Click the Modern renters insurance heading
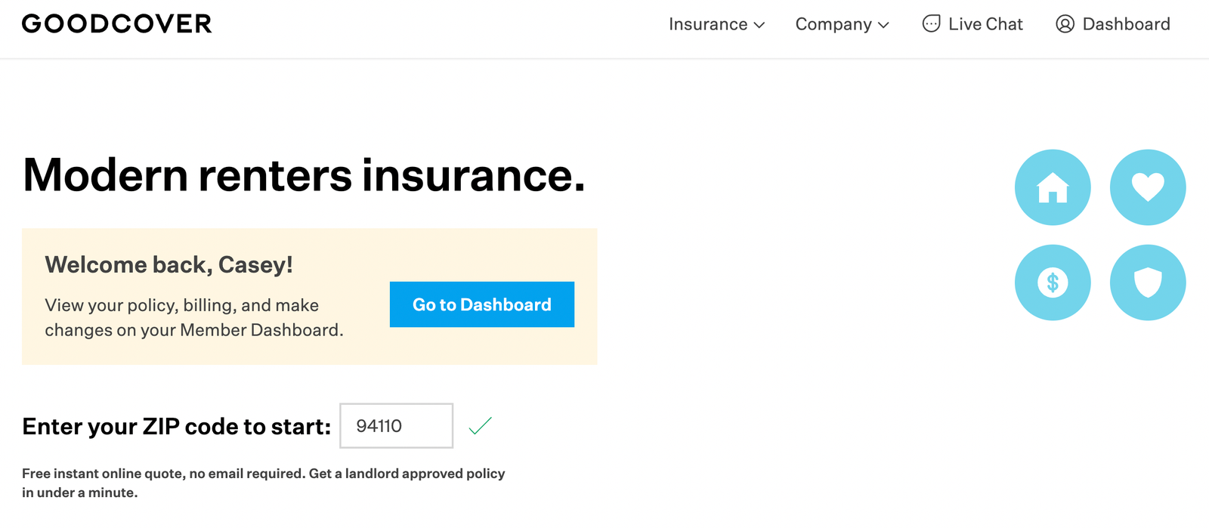The width and height of the screenshot is (1209, 528). click(x=304, y=176)
